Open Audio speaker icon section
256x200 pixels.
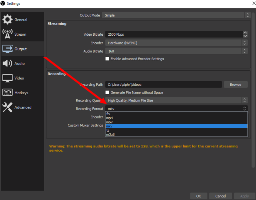pyautogui.click(x=7, y=63)
